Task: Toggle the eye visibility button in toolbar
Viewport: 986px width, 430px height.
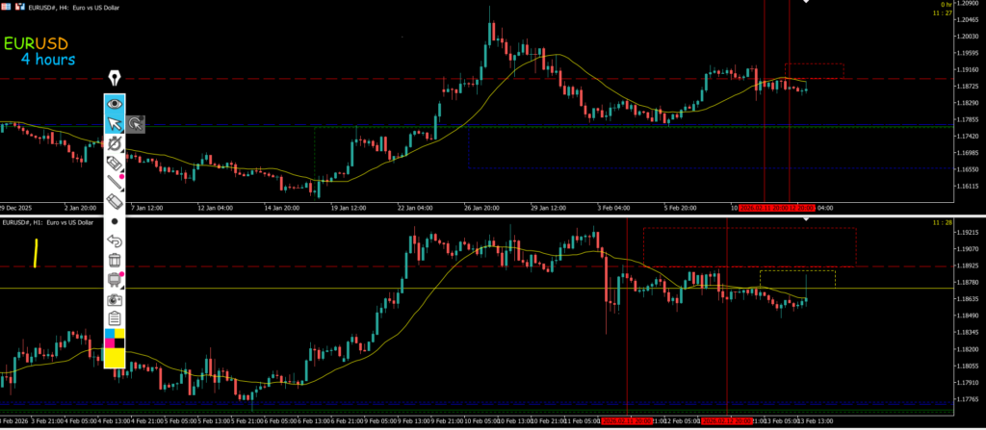Action: tap(115, 103)
